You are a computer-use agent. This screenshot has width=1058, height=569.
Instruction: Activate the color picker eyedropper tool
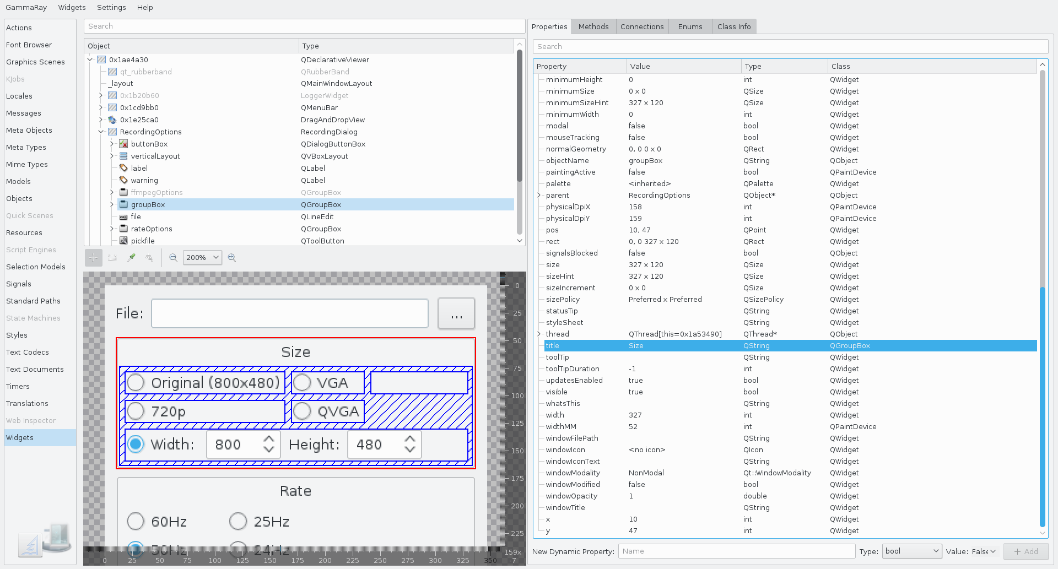tap(131, 258)
